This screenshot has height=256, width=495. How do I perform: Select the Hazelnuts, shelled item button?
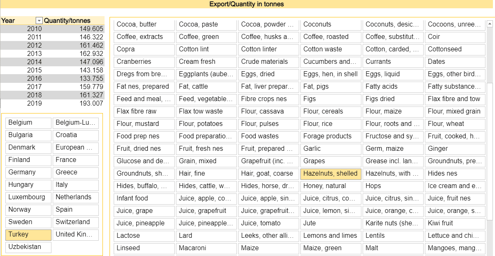pyautogui.click(x=331, y=174)
